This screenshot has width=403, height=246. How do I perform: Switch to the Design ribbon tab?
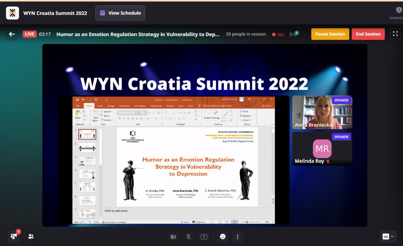coord(111,106)
